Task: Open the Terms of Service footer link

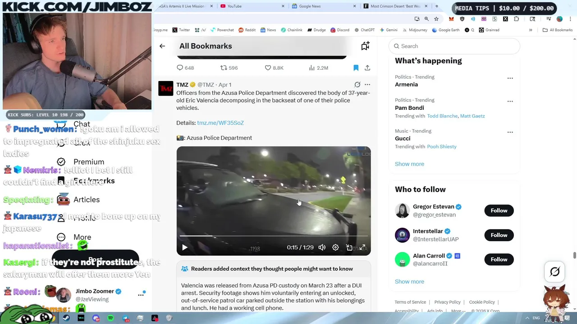Action: coord(410,302)
